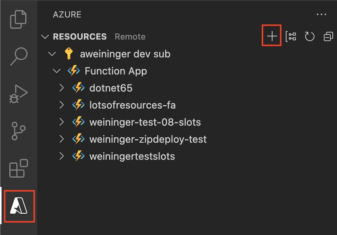Click the Remote label next to Resources
The height and width of the screenshot is (235, 337).
point(130,36)
